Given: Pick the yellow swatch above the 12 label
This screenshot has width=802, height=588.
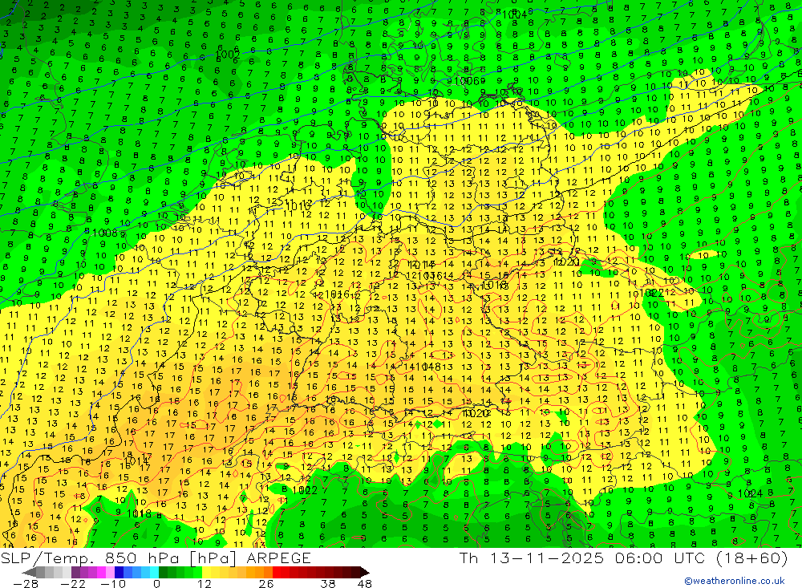Looking at the screenshot, I should pos(206,572).
